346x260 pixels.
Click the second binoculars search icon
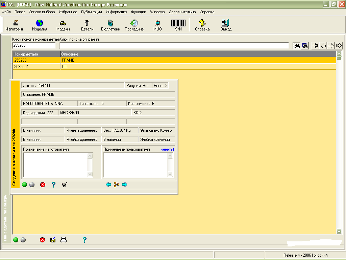[x=305, y=46]
